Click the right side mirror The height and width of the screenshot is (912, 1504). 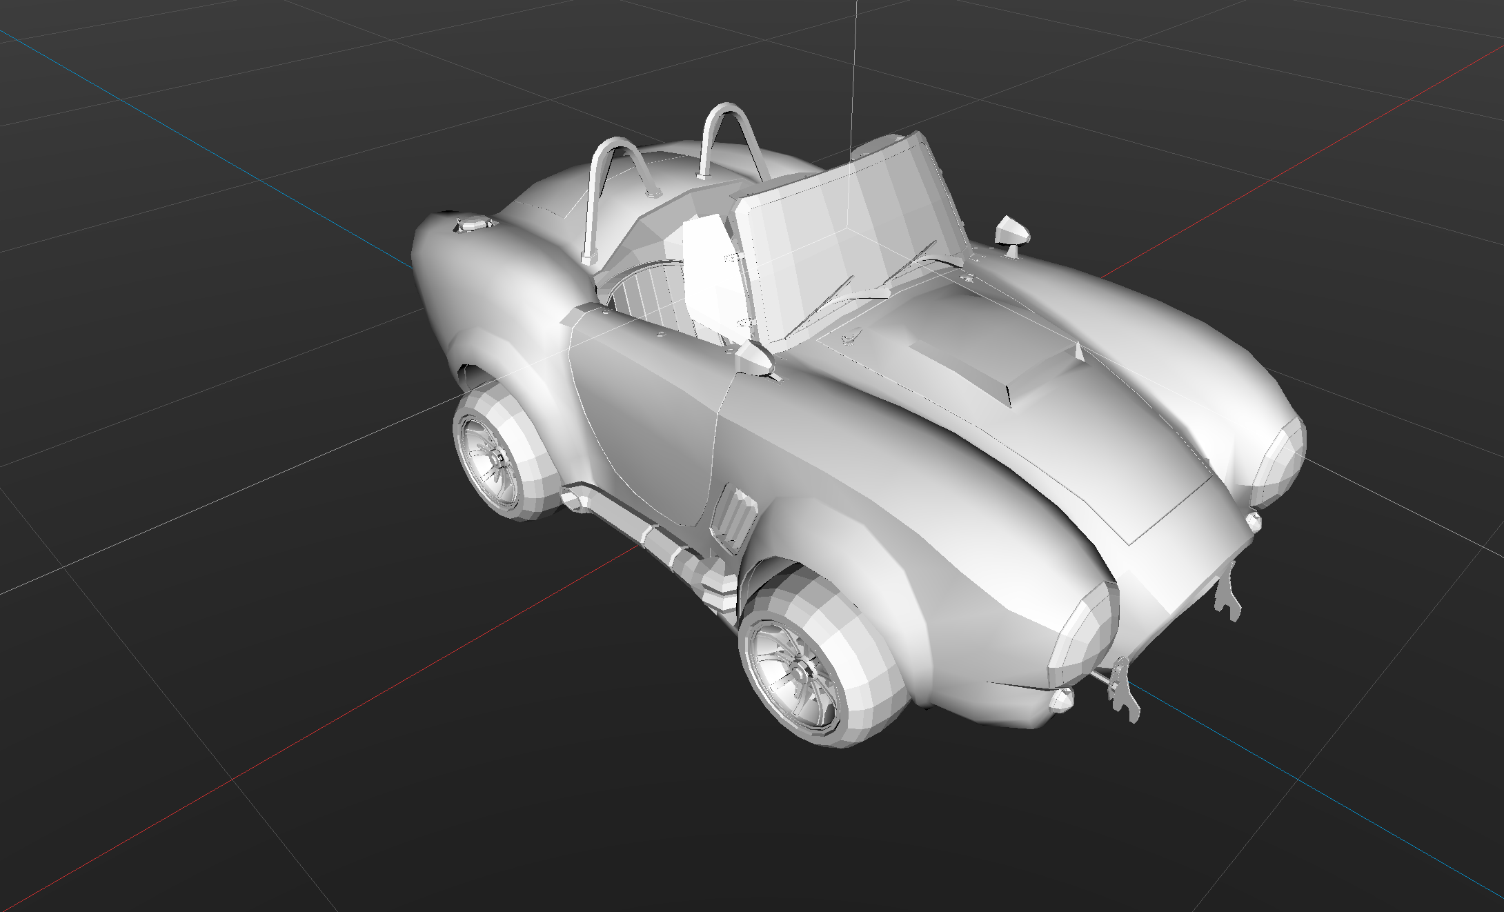pyautogui.click(x=1012, y=231)
